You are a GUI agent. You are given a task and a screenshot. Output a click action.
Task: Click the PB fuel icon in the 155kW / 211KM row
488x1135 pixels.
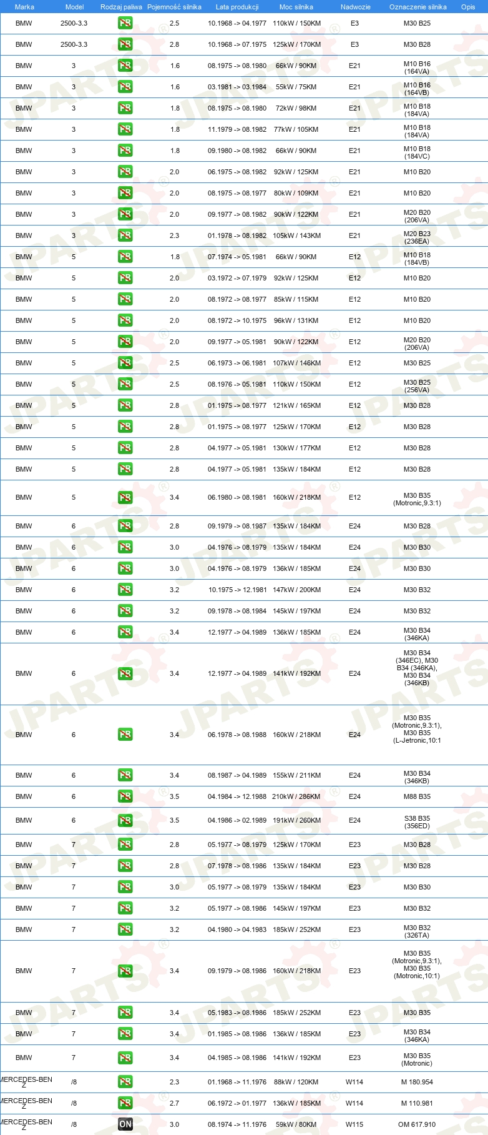point(125,775)
